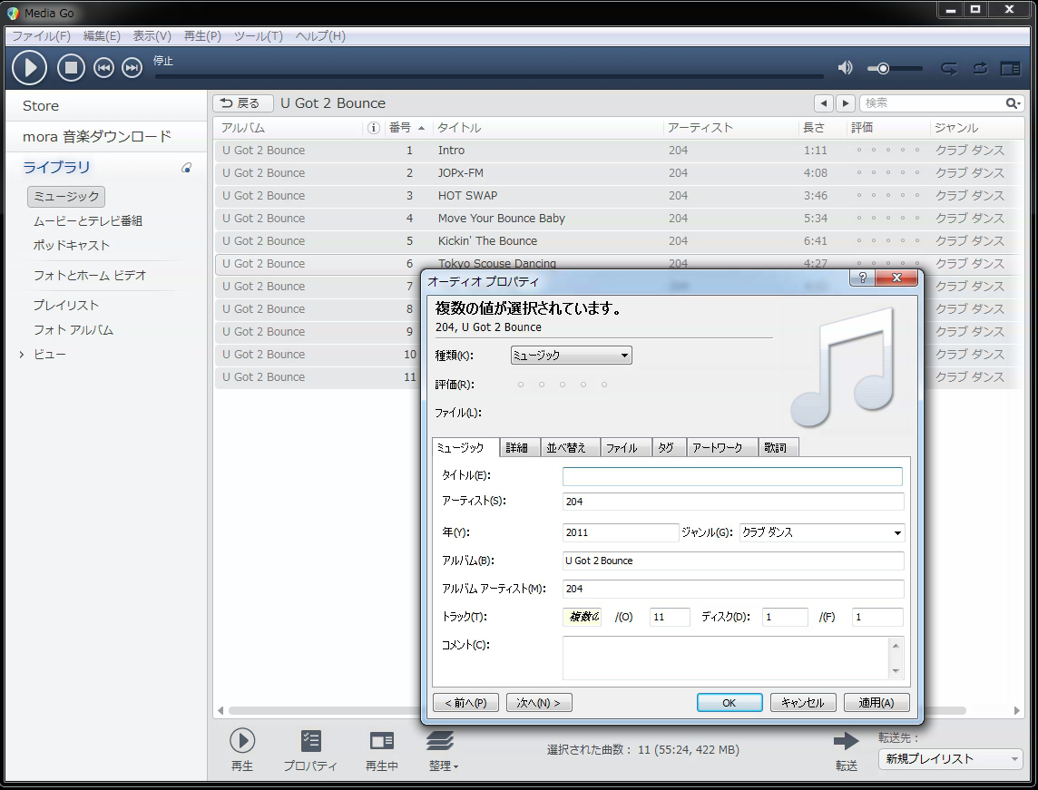Screen dimensions: 1038x790
Task: Navigate back with the left arrow button
Action: click(824, 103)
